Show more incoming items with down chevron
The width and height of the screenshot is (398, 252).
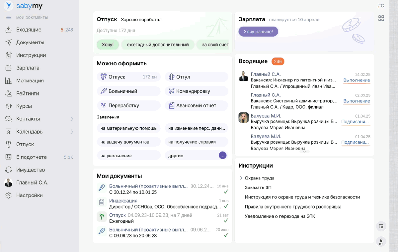point(304,151)
